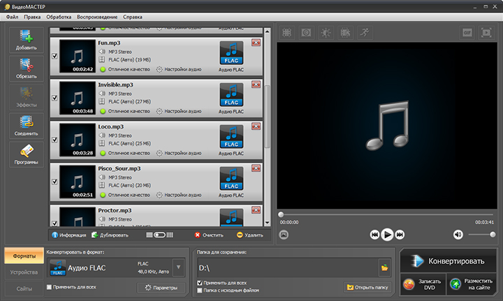503x301 pixels.
Task: Uncheck the Fun.mp3 file checkbox
Action: click(x=54, y=56)
